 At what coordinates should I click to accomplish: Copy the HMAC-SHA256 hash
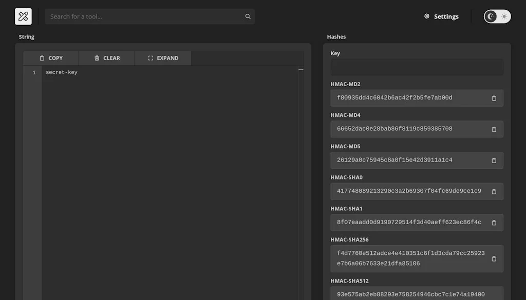click(494, 259)
